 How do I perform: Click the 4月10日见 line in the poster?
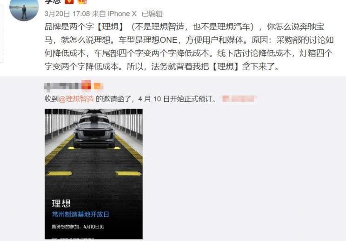tap(78, 227)
